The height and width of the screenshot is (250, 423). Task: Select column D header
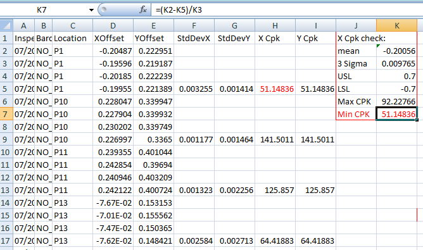point(113,25)
